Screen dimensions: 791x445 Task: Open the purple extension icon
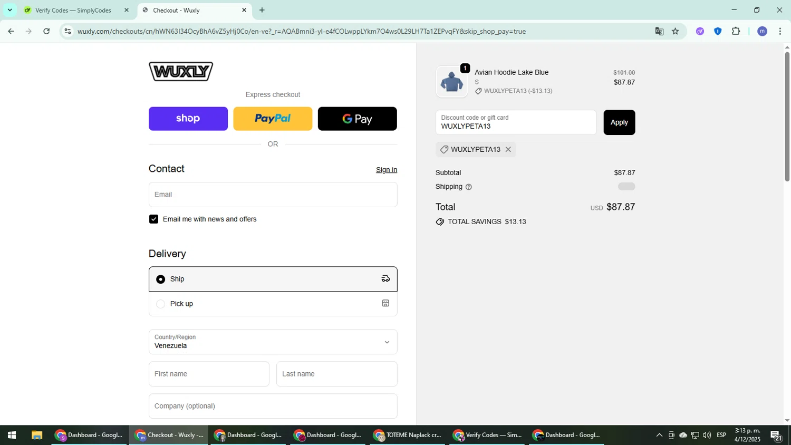700,32
